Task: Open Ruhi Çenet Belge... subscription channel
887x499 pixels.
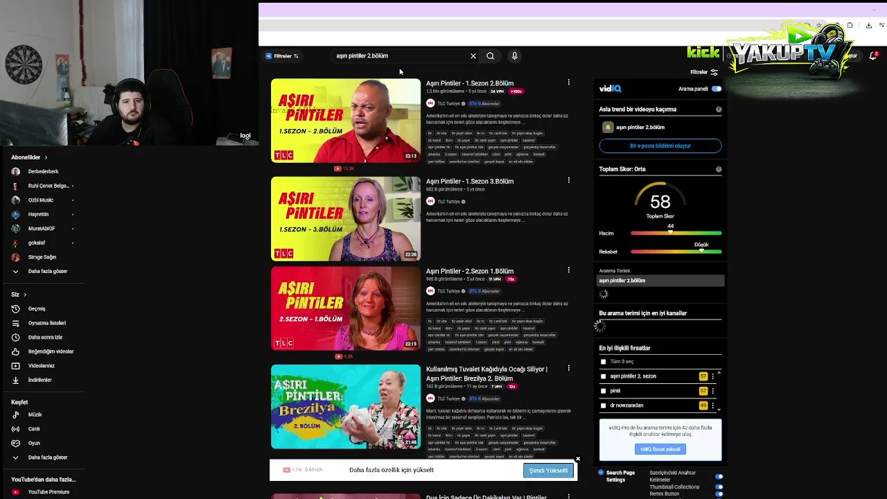Action: click(42, 186)
